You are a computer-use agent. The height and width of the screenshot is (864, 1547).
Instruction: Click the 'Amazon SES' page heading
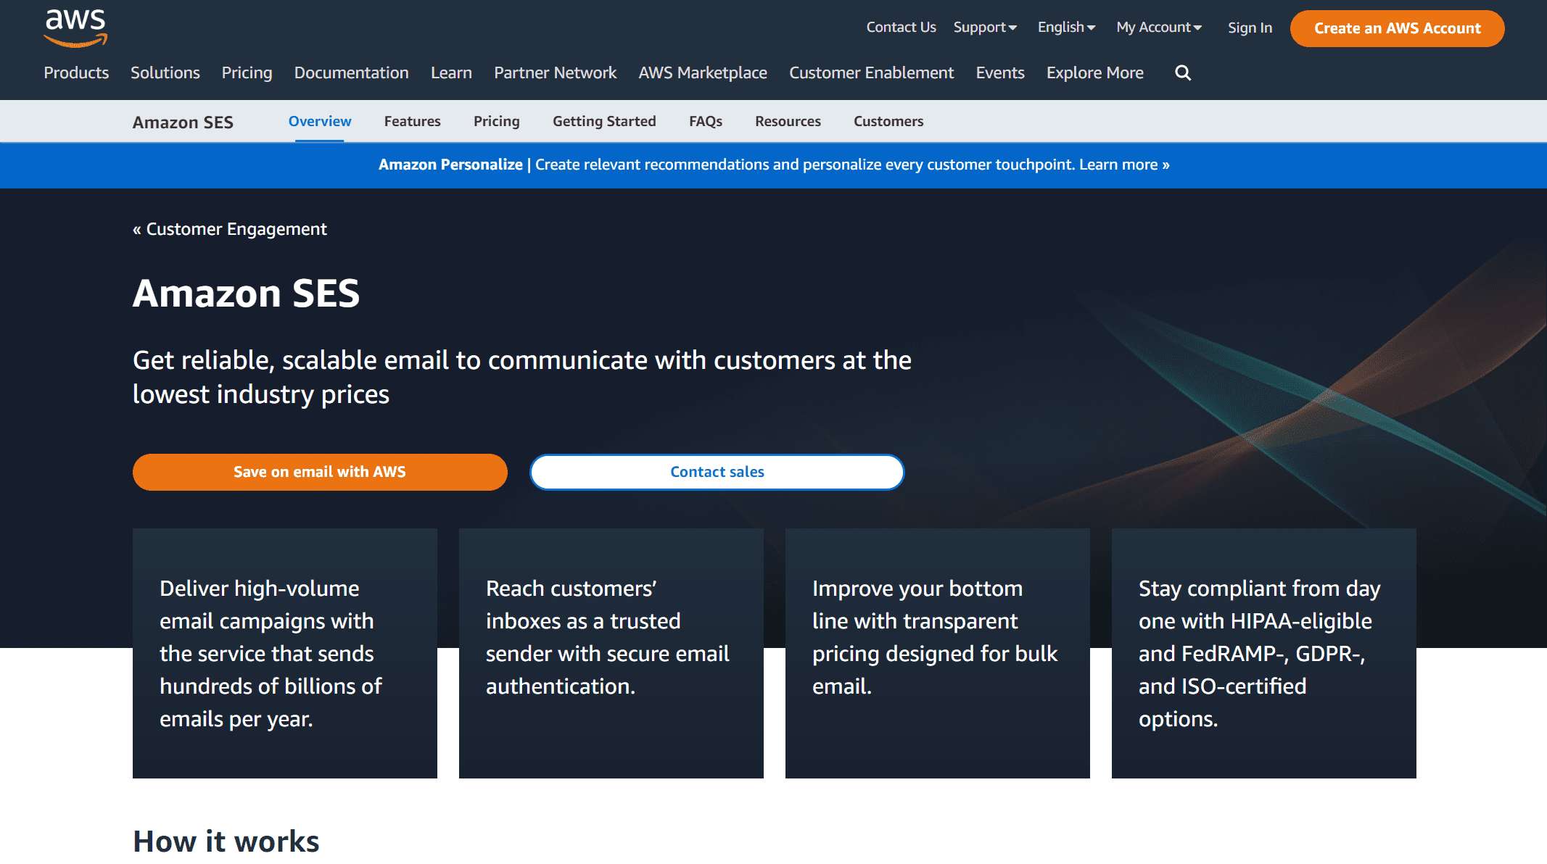click(x=247, y=294)
